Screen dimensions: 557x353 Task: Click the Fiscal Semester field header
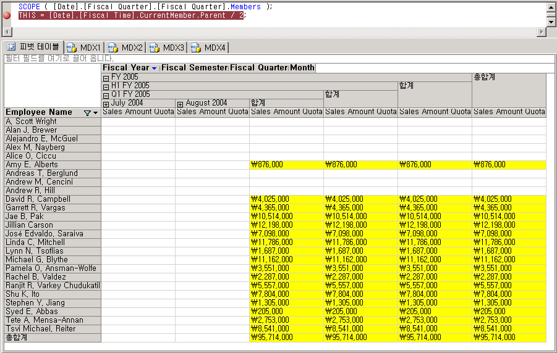tap(194, 68)
